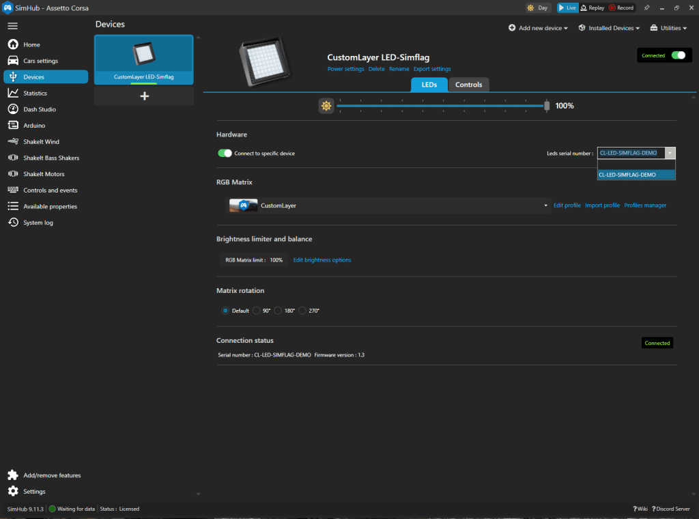699x519 pixels.
Task: Disable Connect to specific device toggle
Action: [x=225, y=154]
